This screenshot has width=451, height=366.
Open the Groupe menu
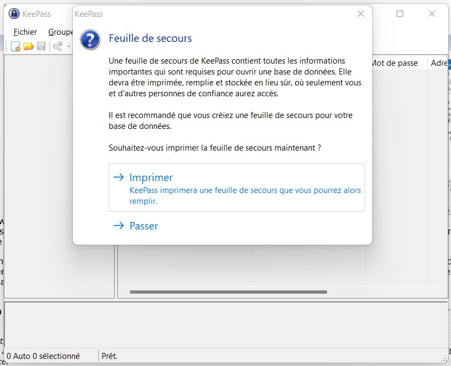[x=60, y=32]
